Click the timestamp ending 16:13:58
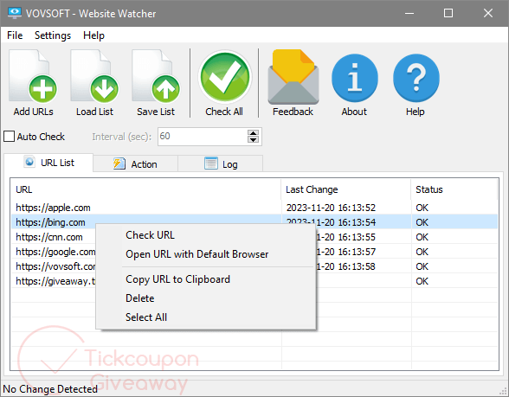509x397 pixels. coord(346,266)
